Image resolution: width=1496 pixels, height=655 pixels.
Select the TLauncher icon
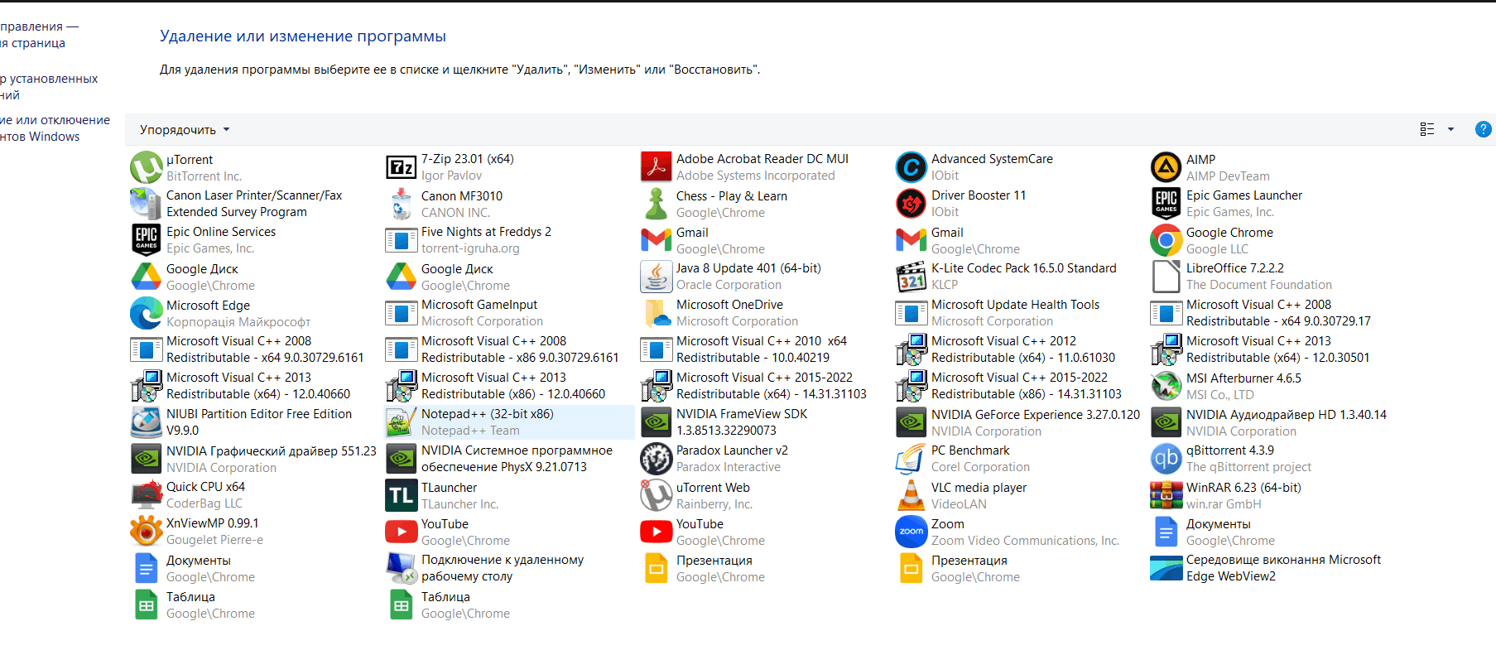pyautogui.click(x=402, y=495)
